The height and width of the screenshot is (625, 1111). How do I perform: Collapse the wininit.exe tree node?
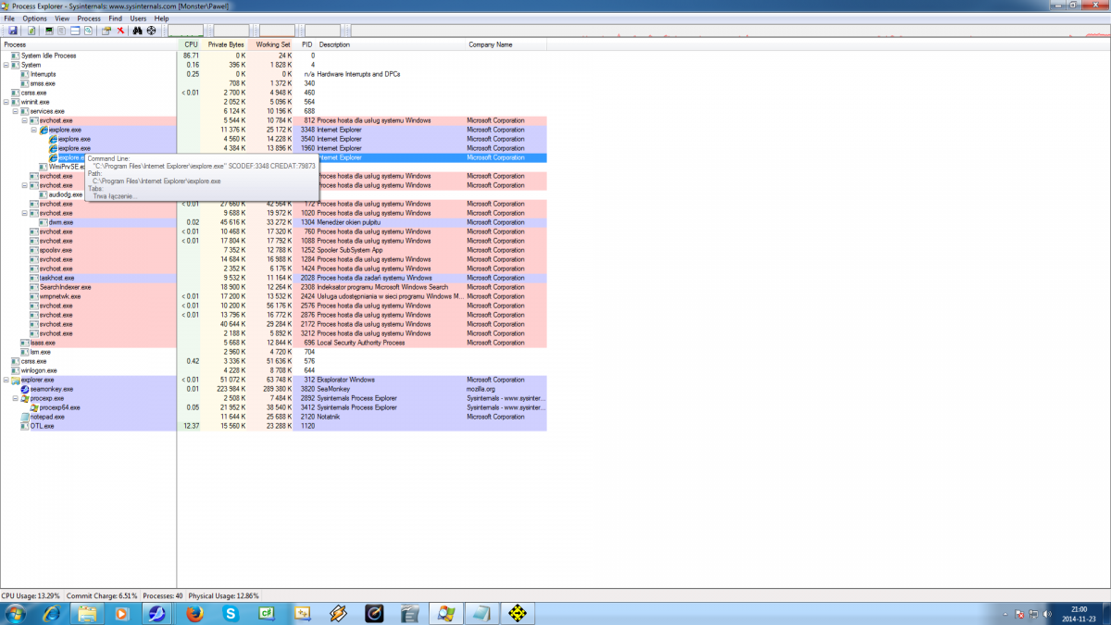(x=6, y=102)
